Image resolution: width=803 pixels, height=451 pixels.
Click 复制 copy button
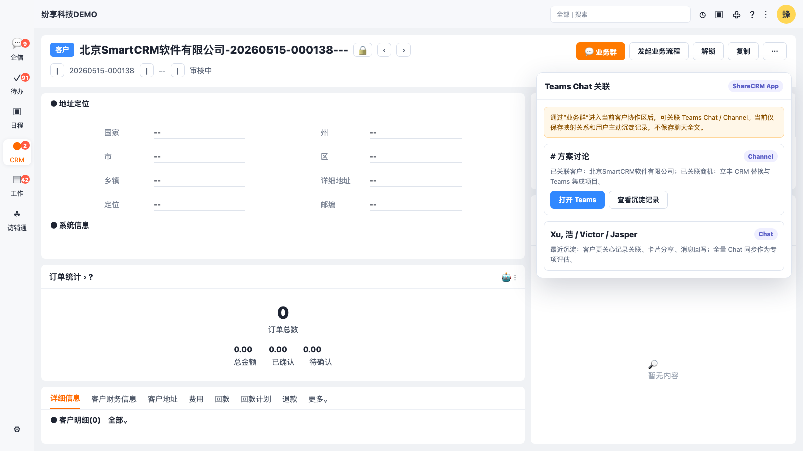click(743, 51)
